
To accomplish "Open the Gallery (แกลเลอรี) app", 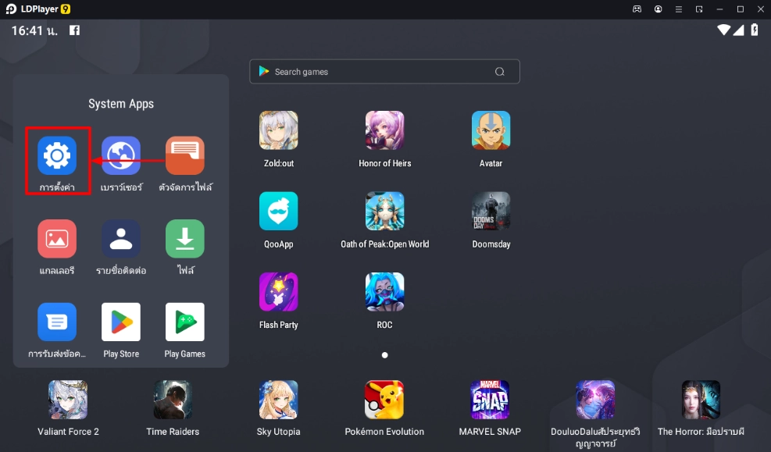I will pyautogui.click(x=57, y=239).
